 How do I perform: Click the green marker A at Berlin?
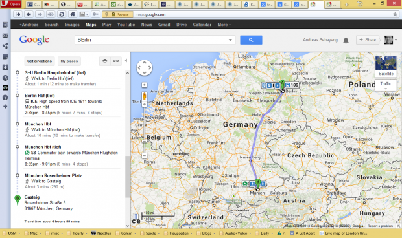click(x=282, y=85)
